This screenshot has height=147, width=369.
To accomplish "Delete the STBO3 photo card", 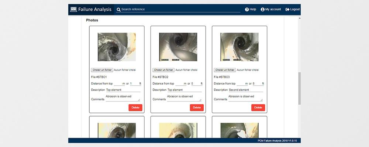I will click(x=258, y=108).
